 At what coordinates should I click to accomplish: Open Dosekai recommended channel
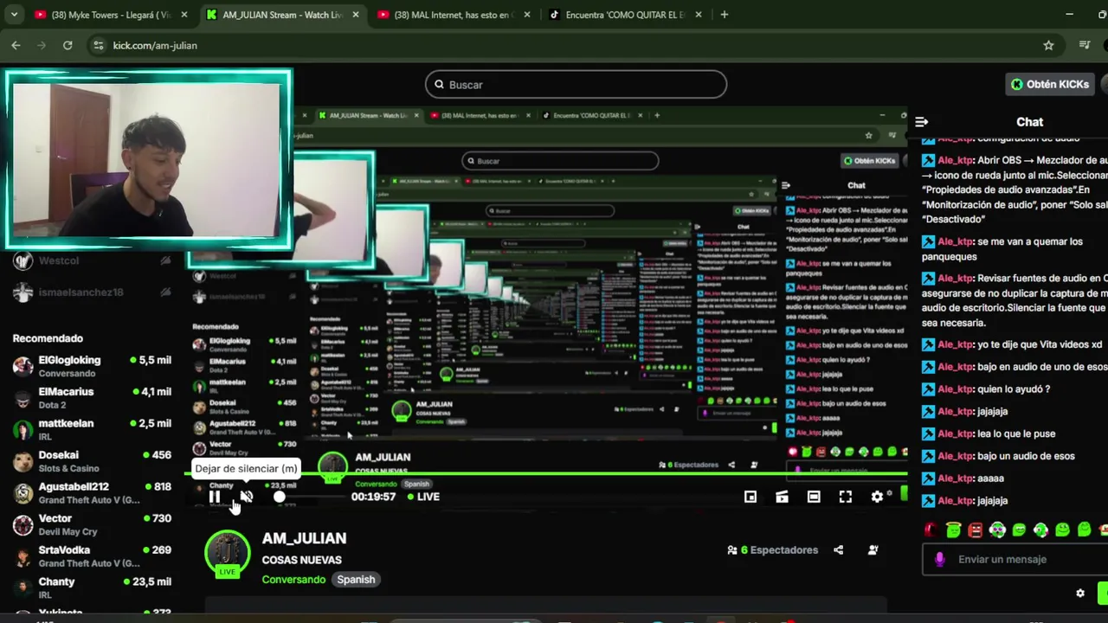(x=91, y=461)
